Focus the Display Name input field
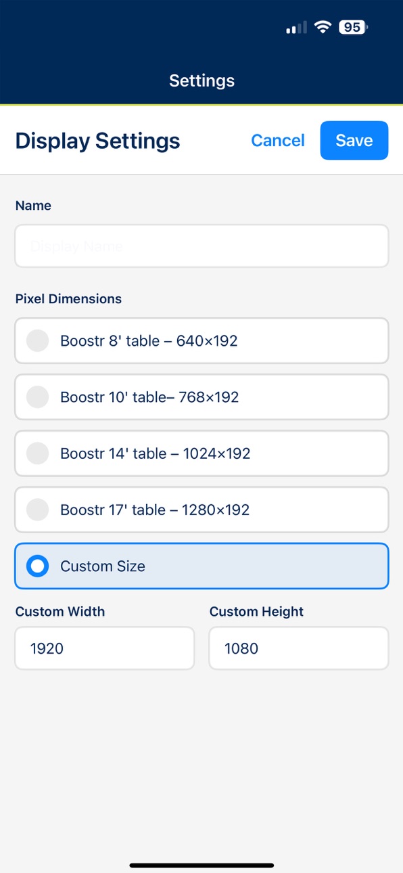The height and width of the screenshot is (873, 403). (x=201, y=246)
